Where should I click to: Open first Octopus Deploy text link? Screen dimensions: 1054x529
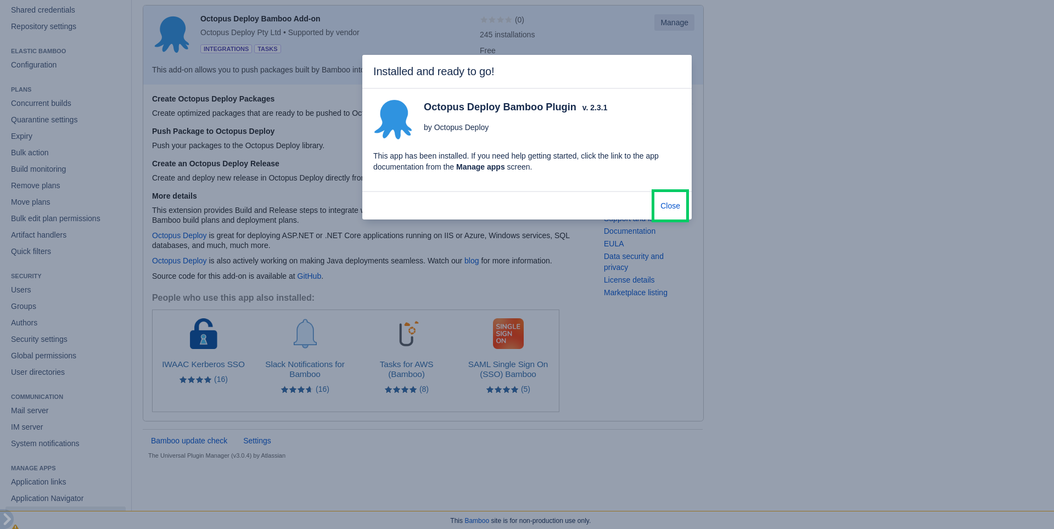pos(179,235)
